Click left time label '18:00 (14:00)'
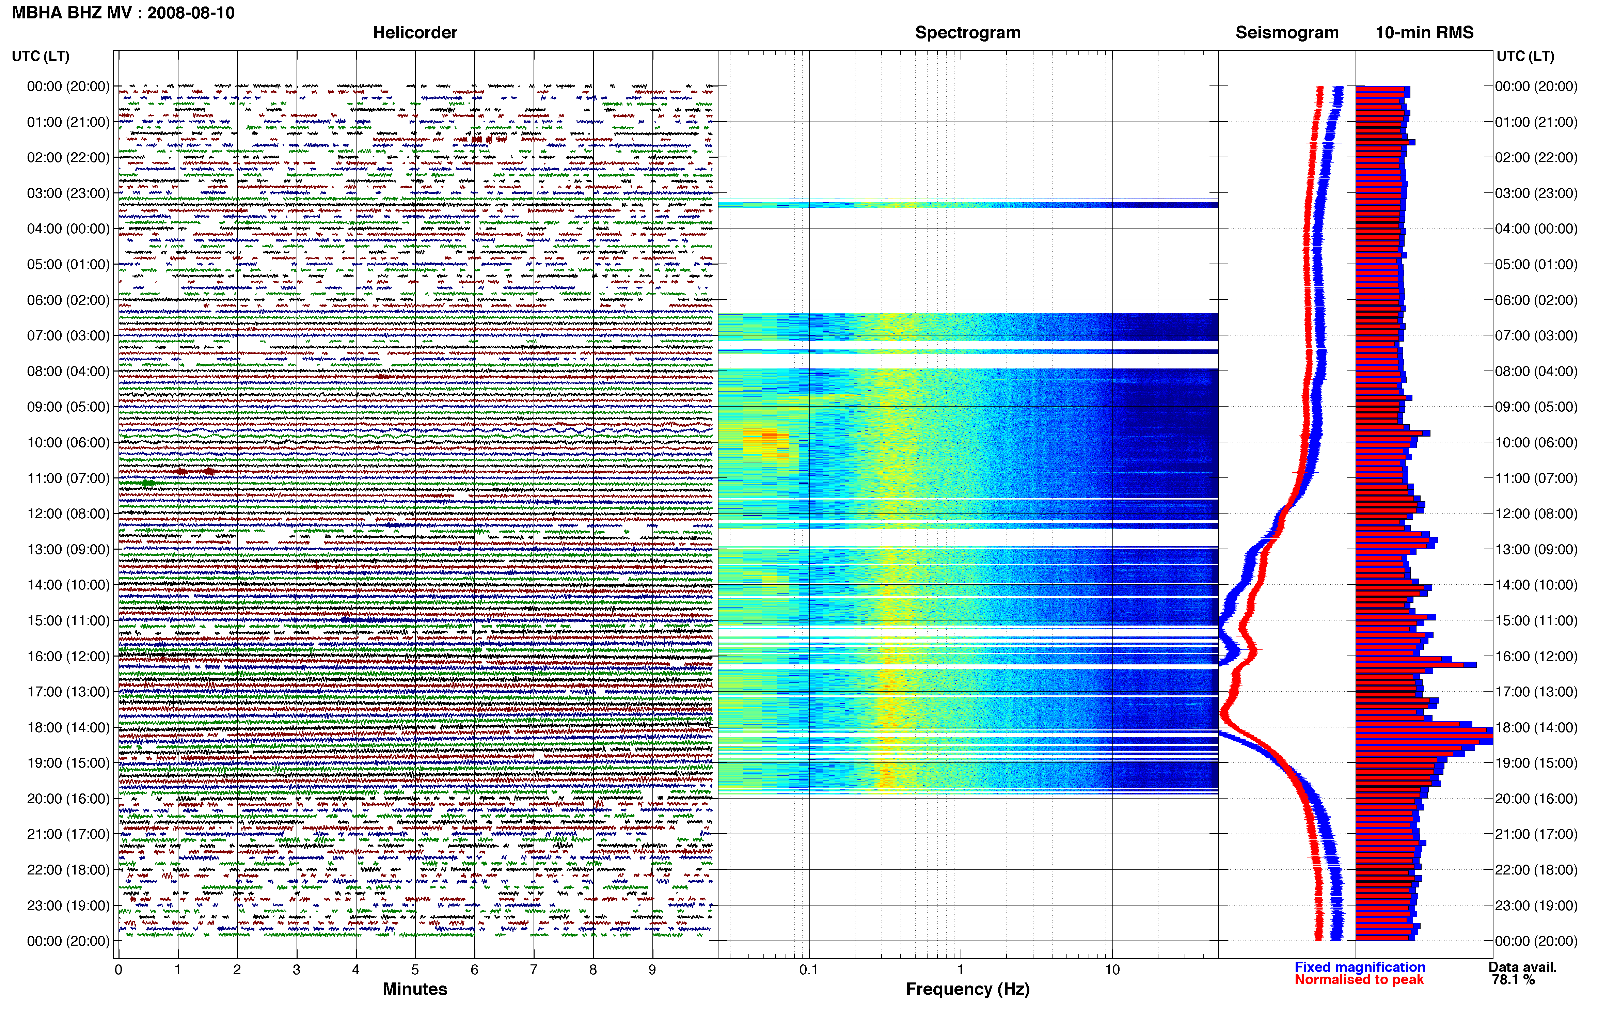 coord(68,727)
